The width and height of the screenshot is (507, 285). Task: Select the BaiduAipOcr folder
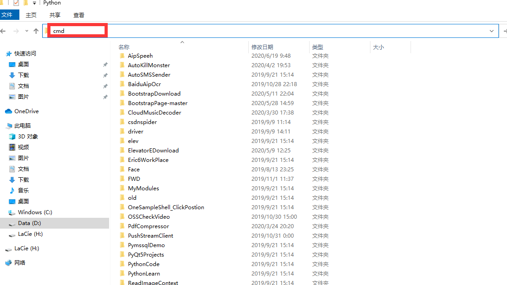tap(144, 84)
